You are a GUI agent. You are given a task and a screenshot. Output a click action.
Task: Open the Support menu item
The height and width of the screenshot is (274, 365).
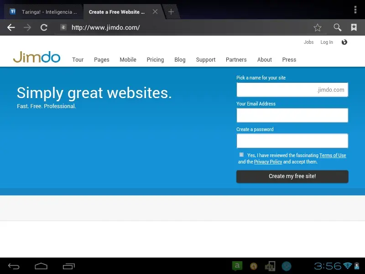click(x=206, y=60)
